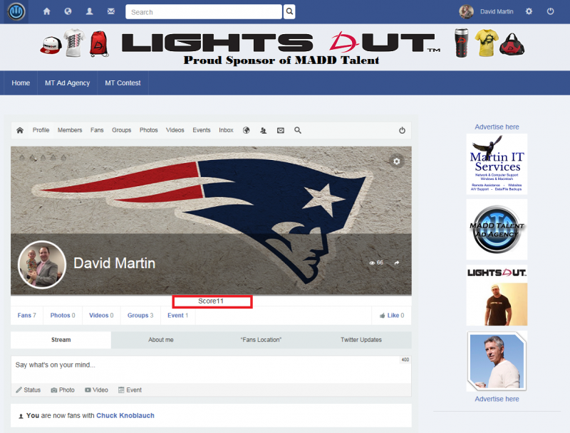Select the Photo post type

tap(63, 390)
